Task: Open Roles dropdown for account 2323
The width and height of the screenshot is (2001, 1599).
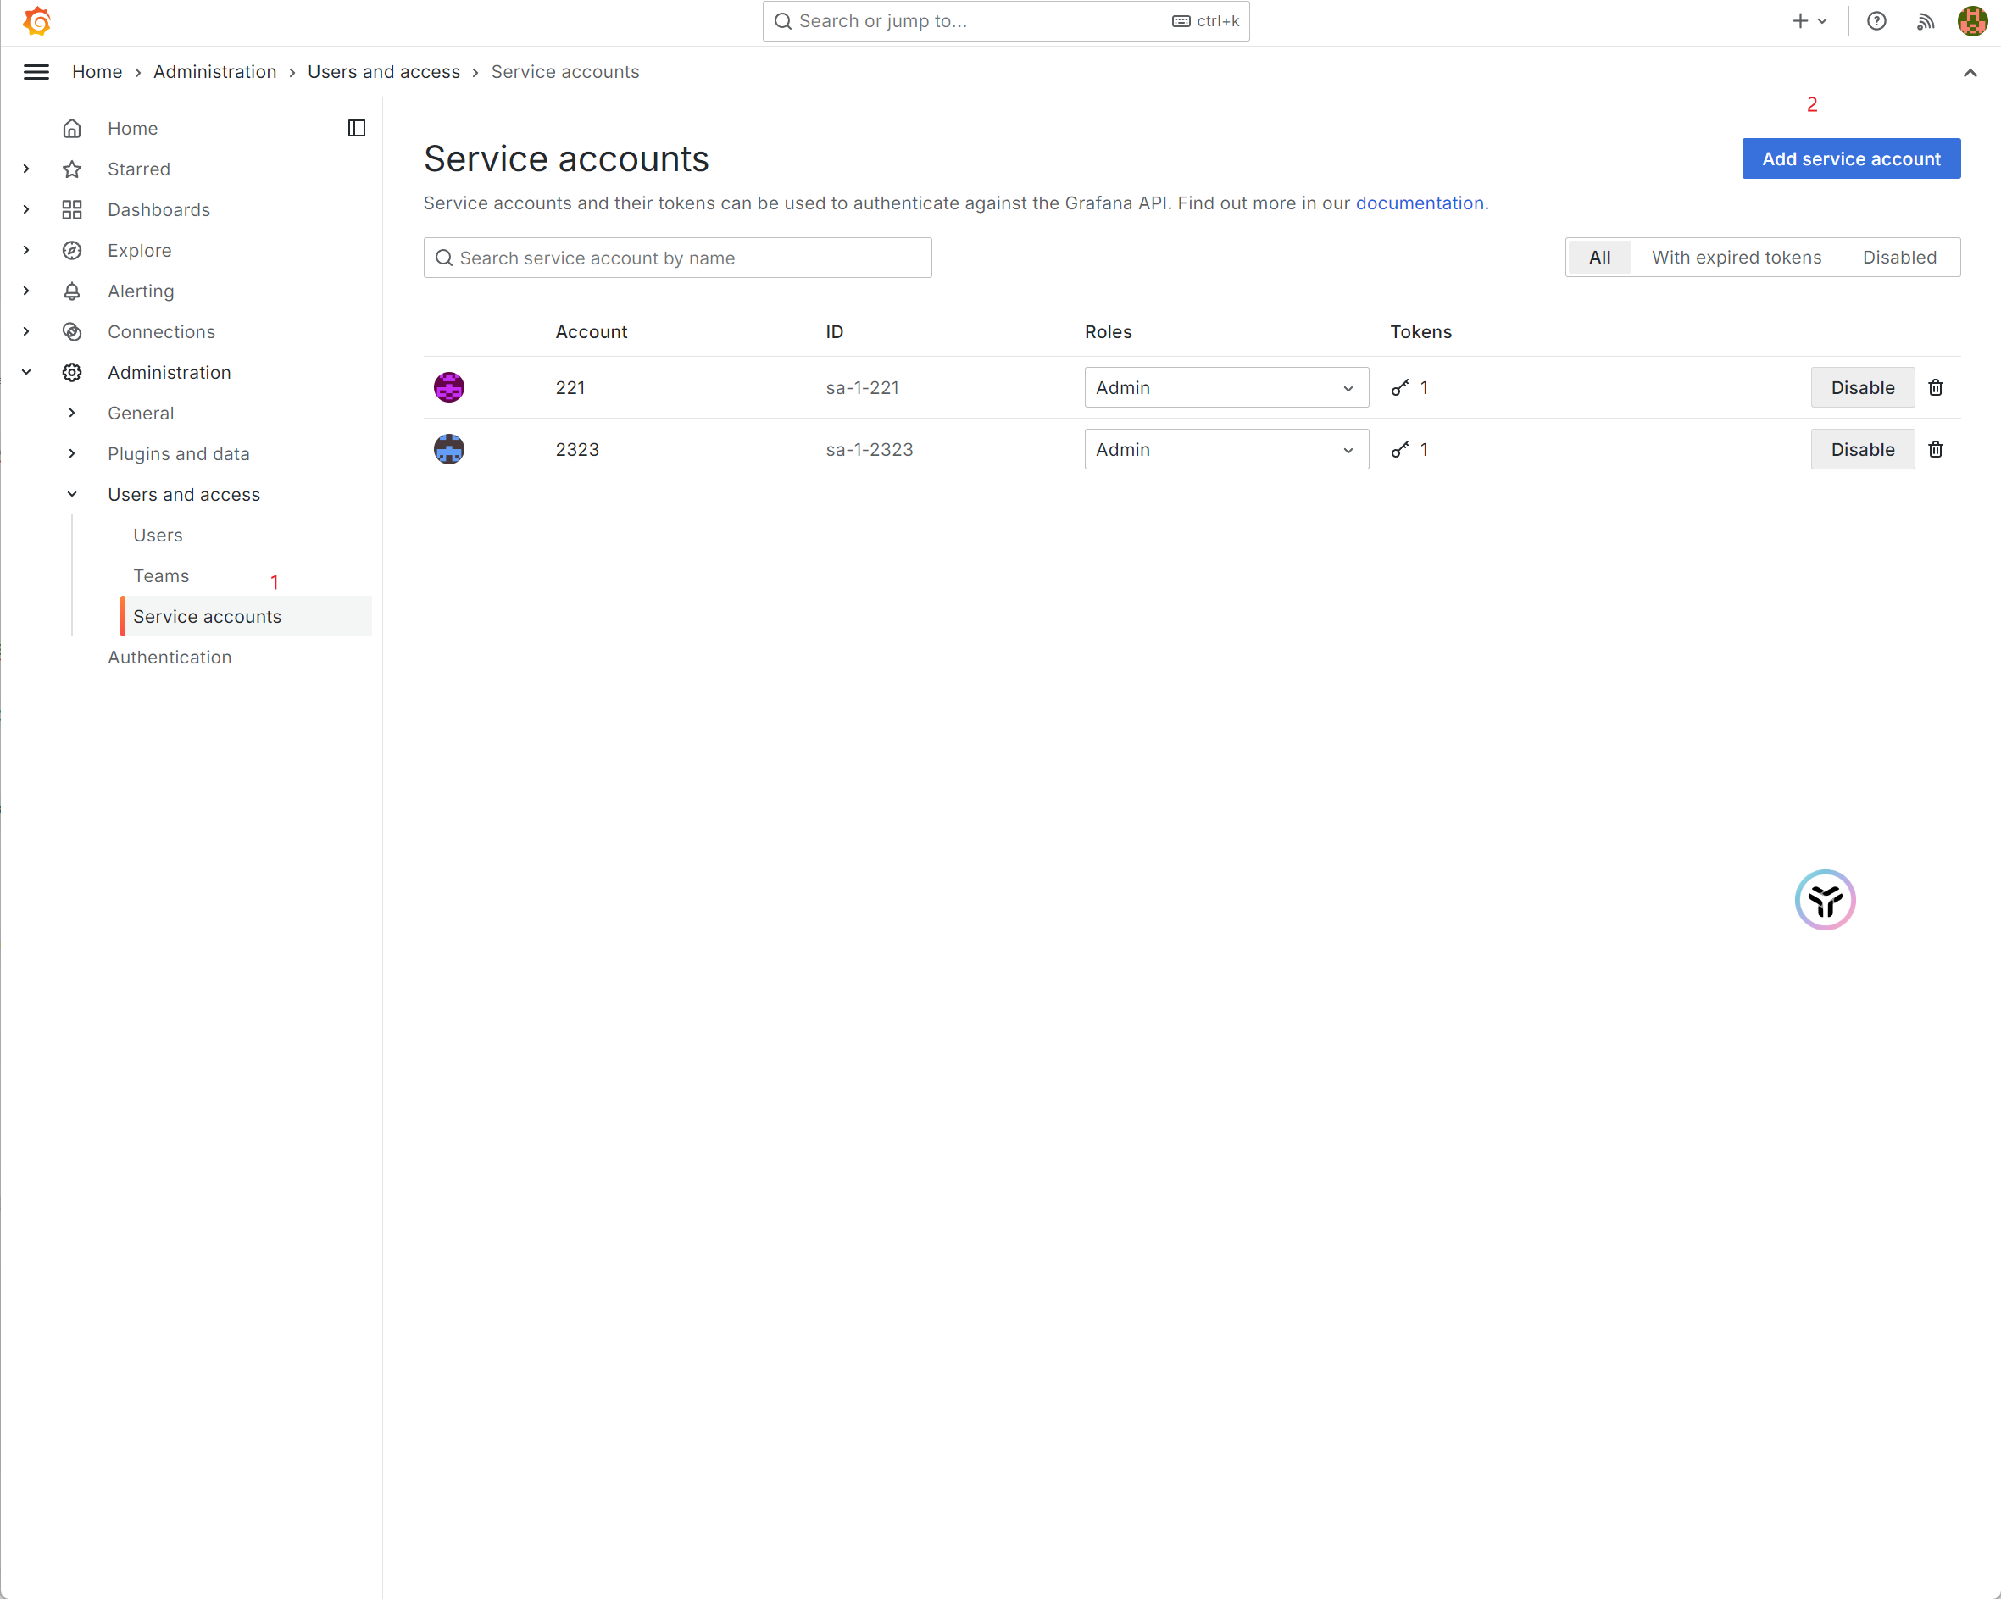Action: pyautogui.click(x=1226, y=449)
